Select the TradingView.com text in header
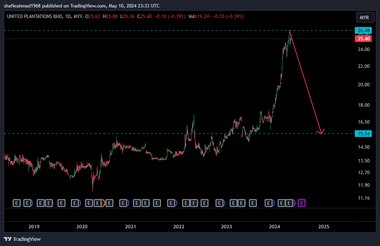This screenshot has height=246, width=380. 88,5
